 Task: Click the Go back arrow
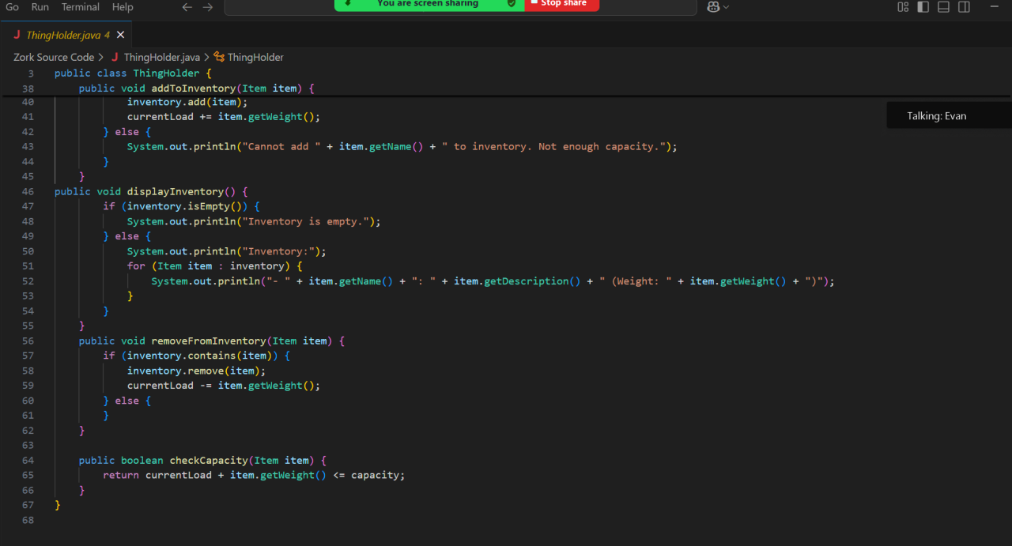187,7
